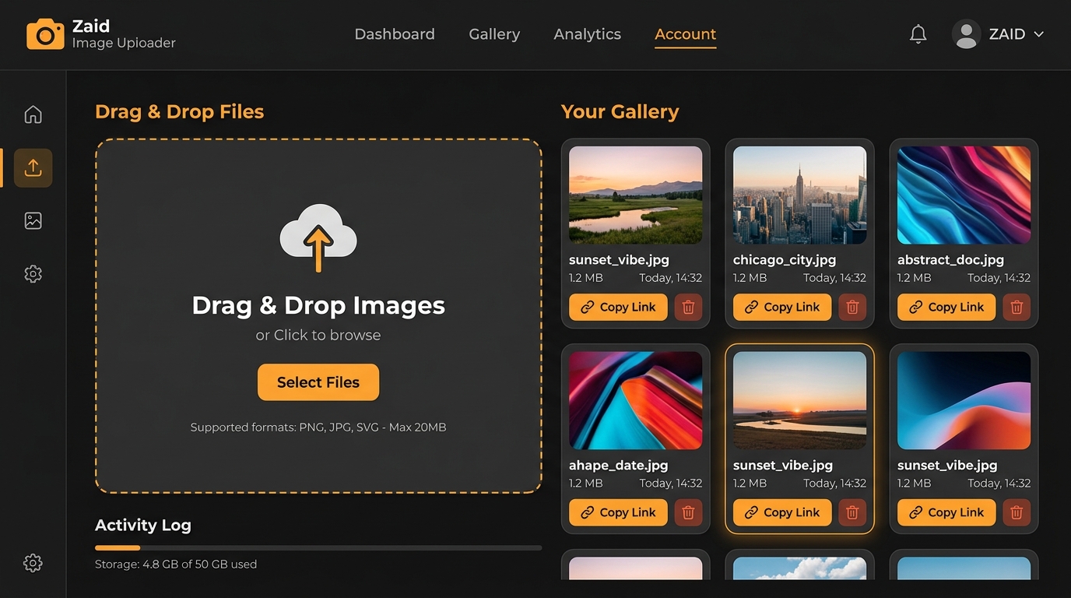The height and width of the screenshot is (598, 1071).
Task: Click the 'Your Gallery' heading
Action: click(x=620, y=112)
